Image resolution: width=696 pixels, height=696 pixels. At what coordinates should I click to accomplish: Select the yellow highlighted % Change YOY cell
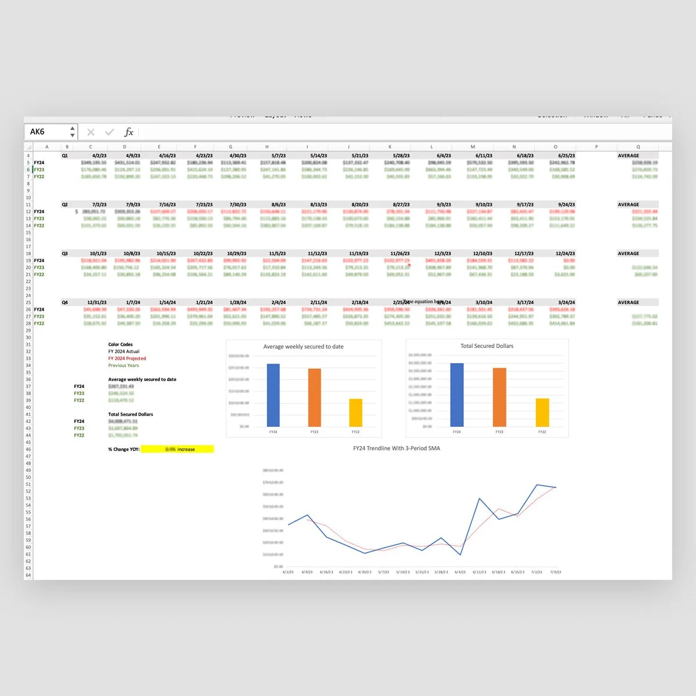click(x=177, y=449)
